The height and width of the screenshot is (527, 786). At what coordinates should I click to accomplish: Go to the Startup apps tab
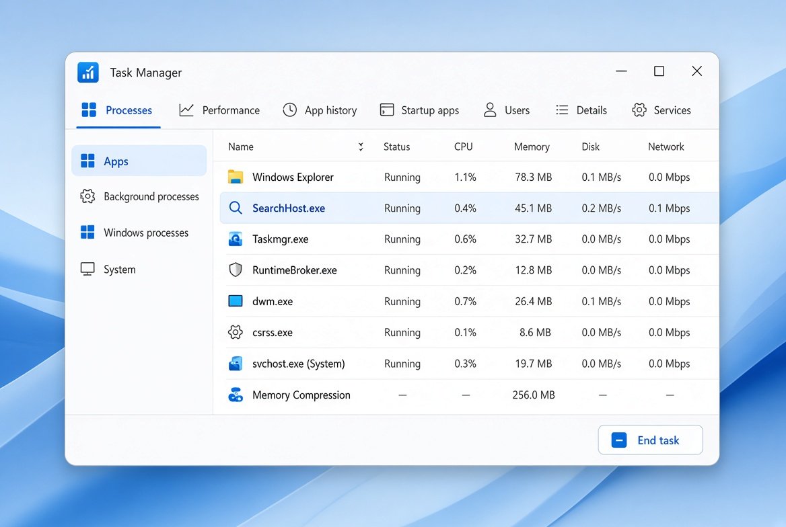pyautogui.click(x=419, y=110)
